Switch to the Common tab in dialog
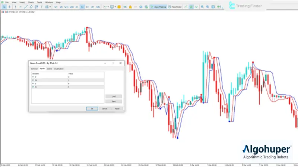Viewport: 298px width, 167px height. point(34,69)
